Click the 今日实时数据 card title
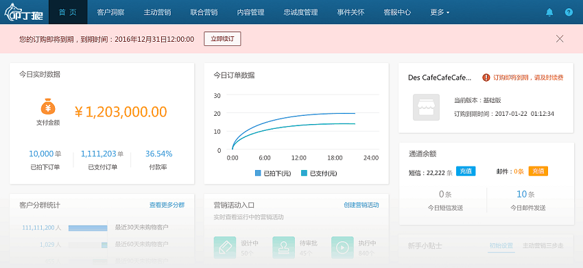Viewport: 583px width, 268px height. [x=40, y=74]
